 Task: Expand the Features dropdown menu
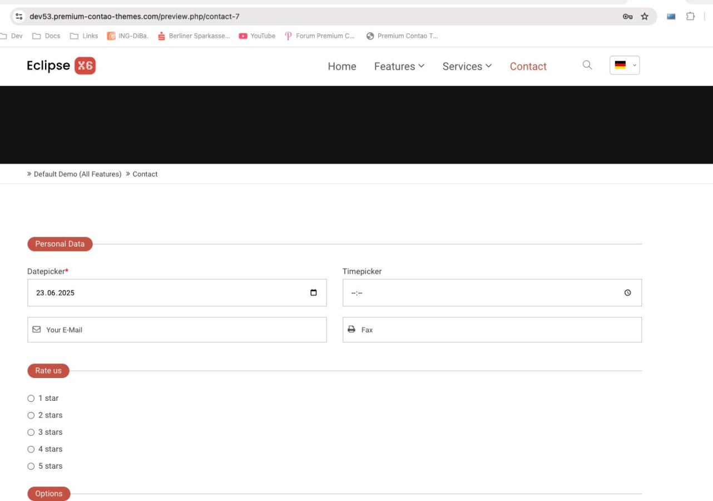(399, 66)
